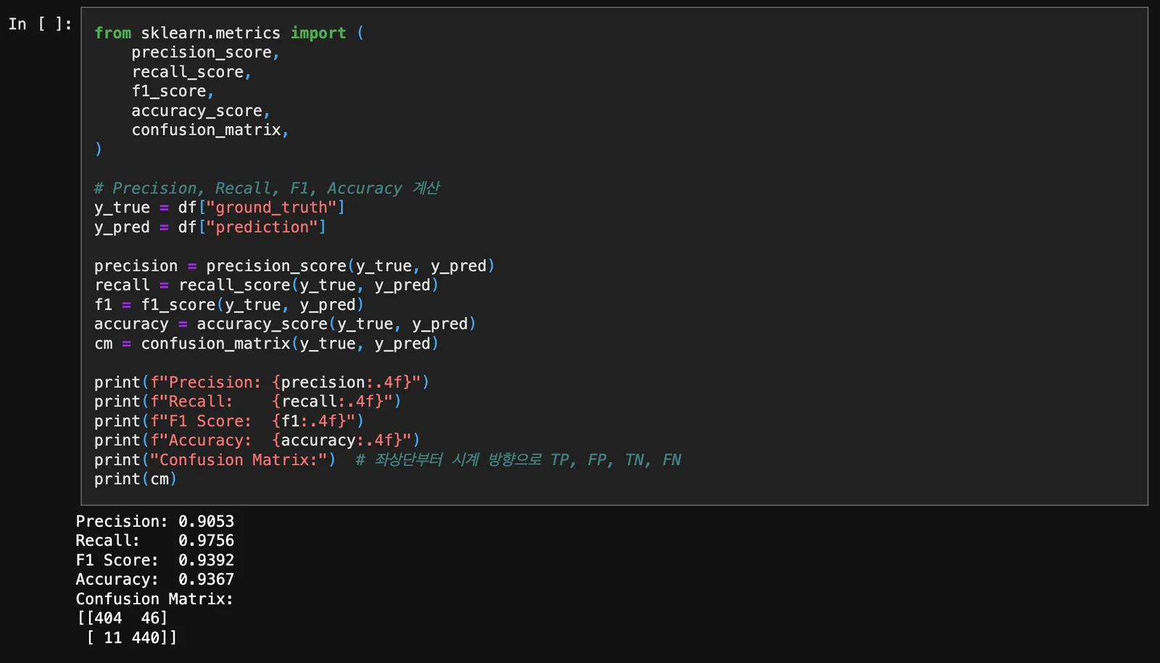The height and width of the screenshot is (663, 1160).
Task: Click the 'f1_score,' import line
Action: 173,91
